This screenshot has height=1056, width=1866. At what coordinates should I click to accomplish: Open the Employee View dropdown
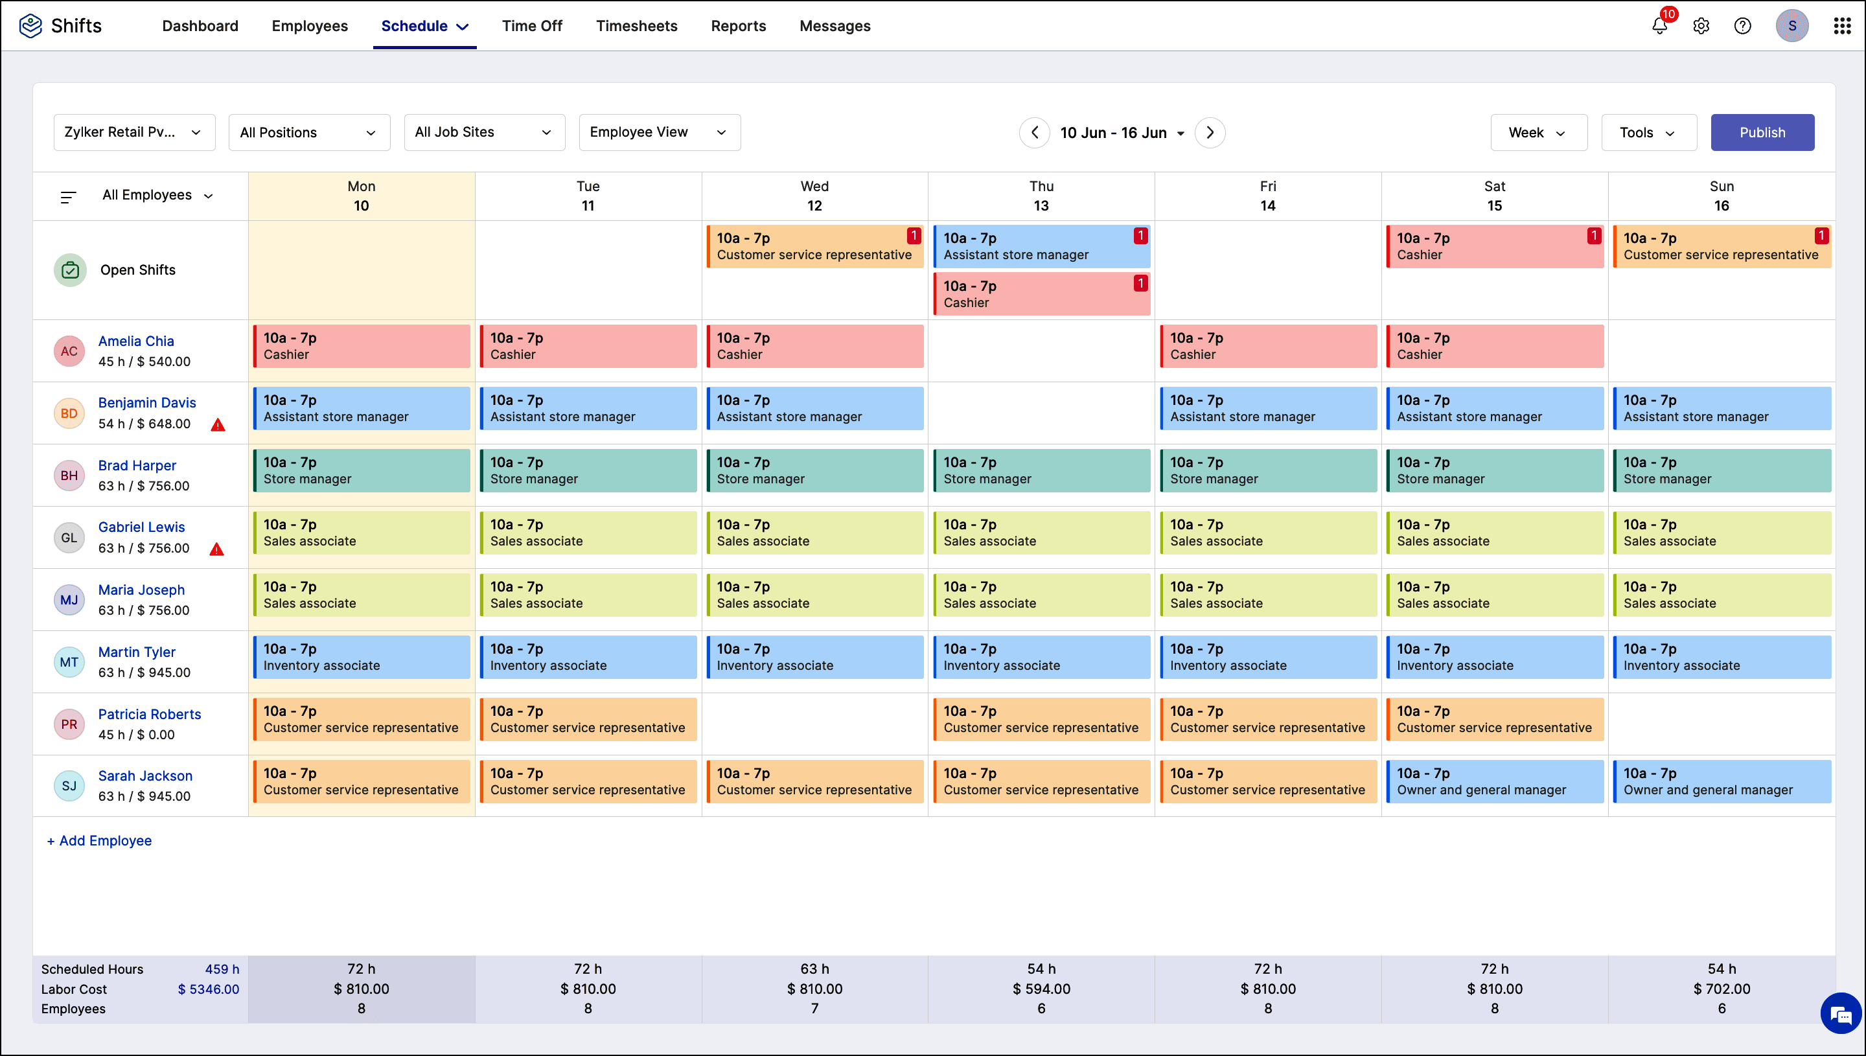point(658,132)
